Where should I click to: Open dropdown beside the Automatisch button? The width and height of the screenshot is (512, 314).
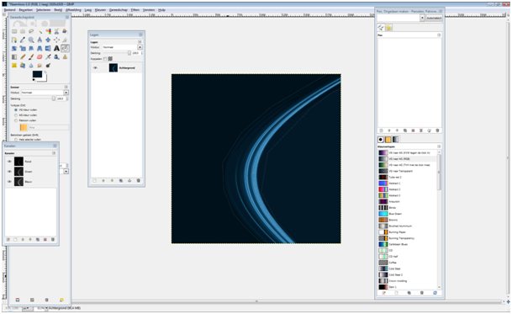pyautogui.click(x=422, y=18)
